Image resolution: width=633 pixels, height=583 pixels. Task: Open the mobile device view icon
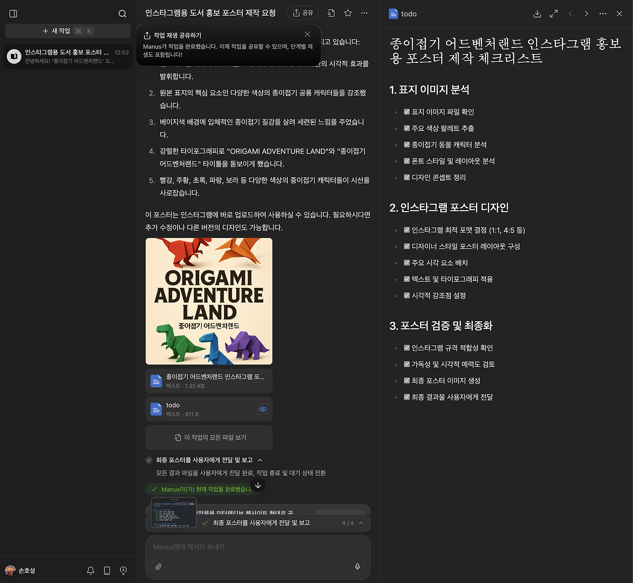point(107,570)
